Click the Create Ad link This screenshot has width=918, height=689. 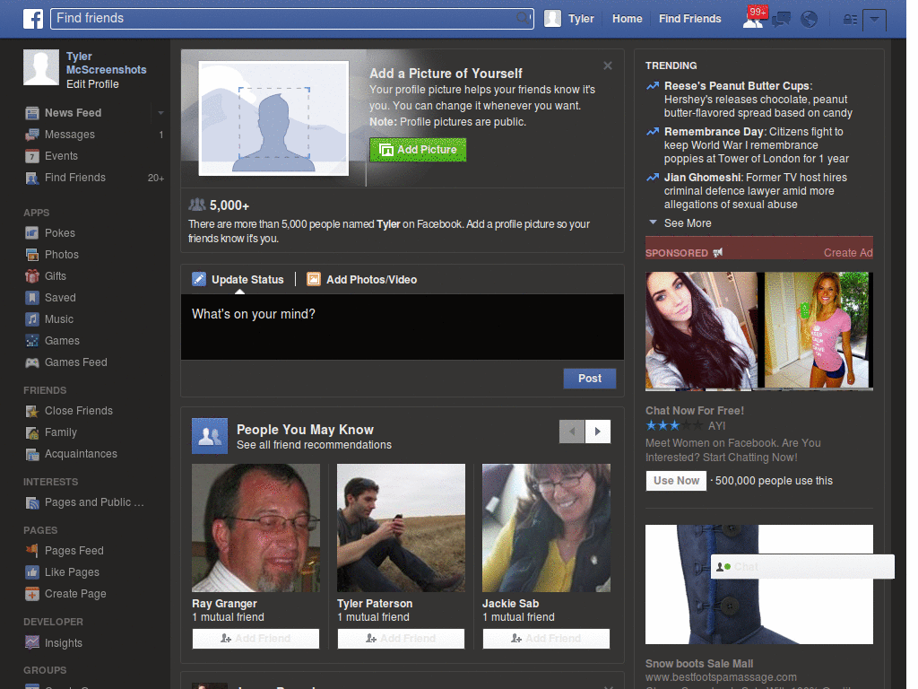pos(848,252)
